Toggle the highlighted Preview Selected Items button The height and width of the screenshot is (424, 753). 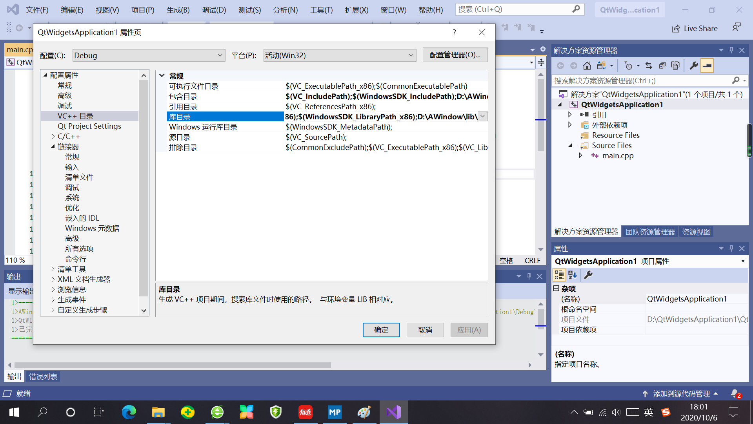pos(707,66)
